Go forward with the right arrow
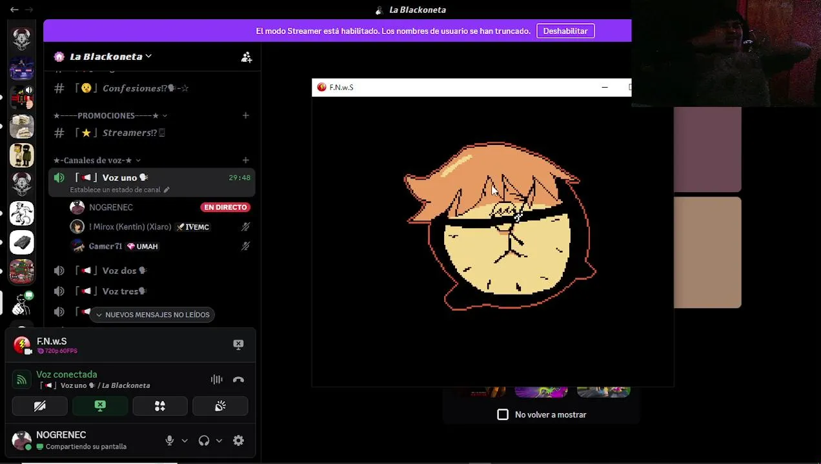This screenshot has height=464, width=821. 29,10
